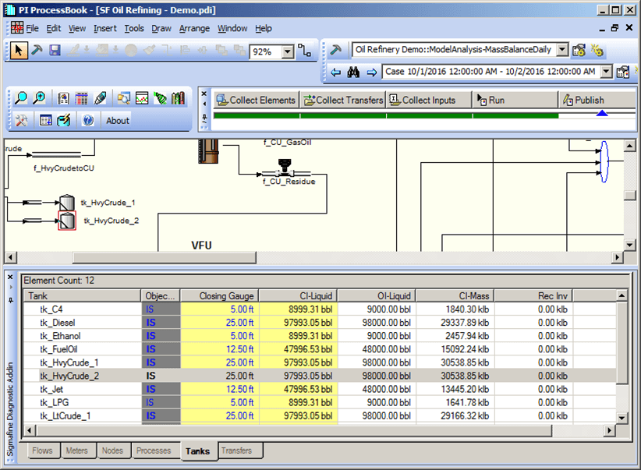Toggle the pin on the Sigmafine Diagnostic panel

point(10,299)
